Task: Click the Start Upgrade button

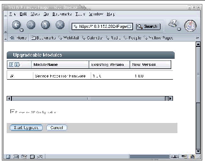Action: [26, 127]
